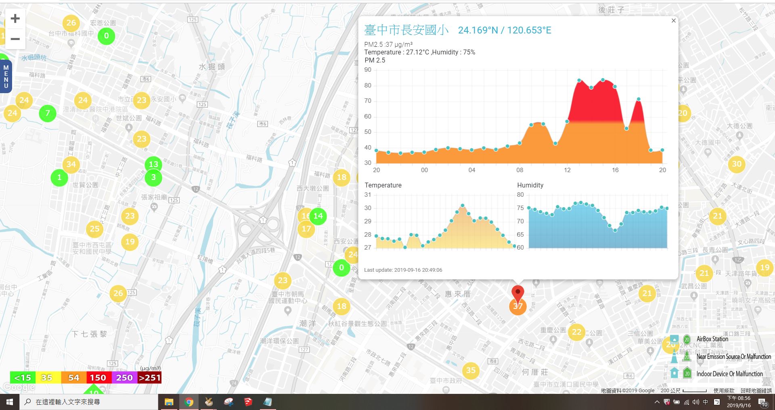The height and width of the screenshot is (410, 775).
Task: Open the yellow 35 station marker
Action: (471, 370)
